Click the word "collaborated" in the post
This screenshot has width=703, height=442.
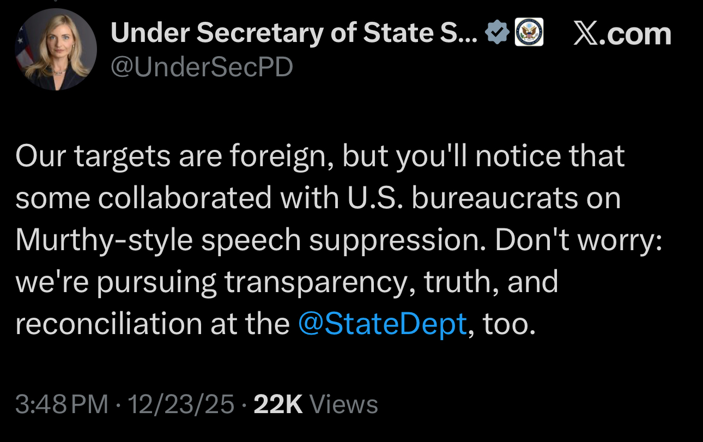[x=185, y=198]
